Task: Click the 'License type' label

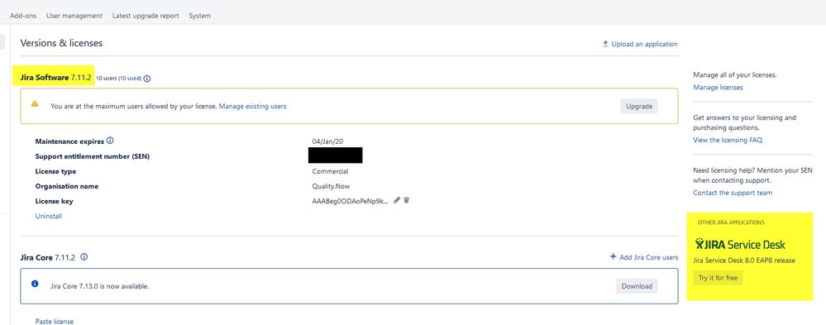Action: click(56, 171)
